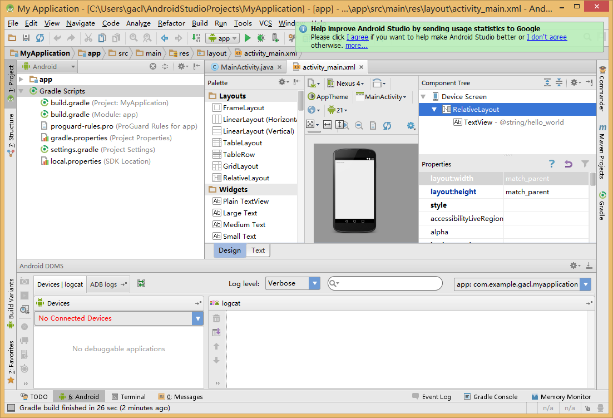Click the Save All floppy disk icon
The width and height of the screenshot is (613, 418).
[26, 38]
